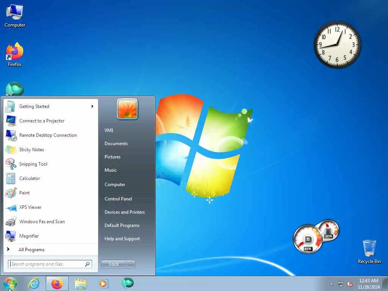Click the Connect to a Projector icon
The height and width of the screenshot is (291, 388).
click(x=11, y=121)
